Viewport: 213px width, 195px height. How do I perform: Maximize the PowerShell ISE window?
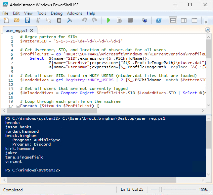click(x=190, y=5)
